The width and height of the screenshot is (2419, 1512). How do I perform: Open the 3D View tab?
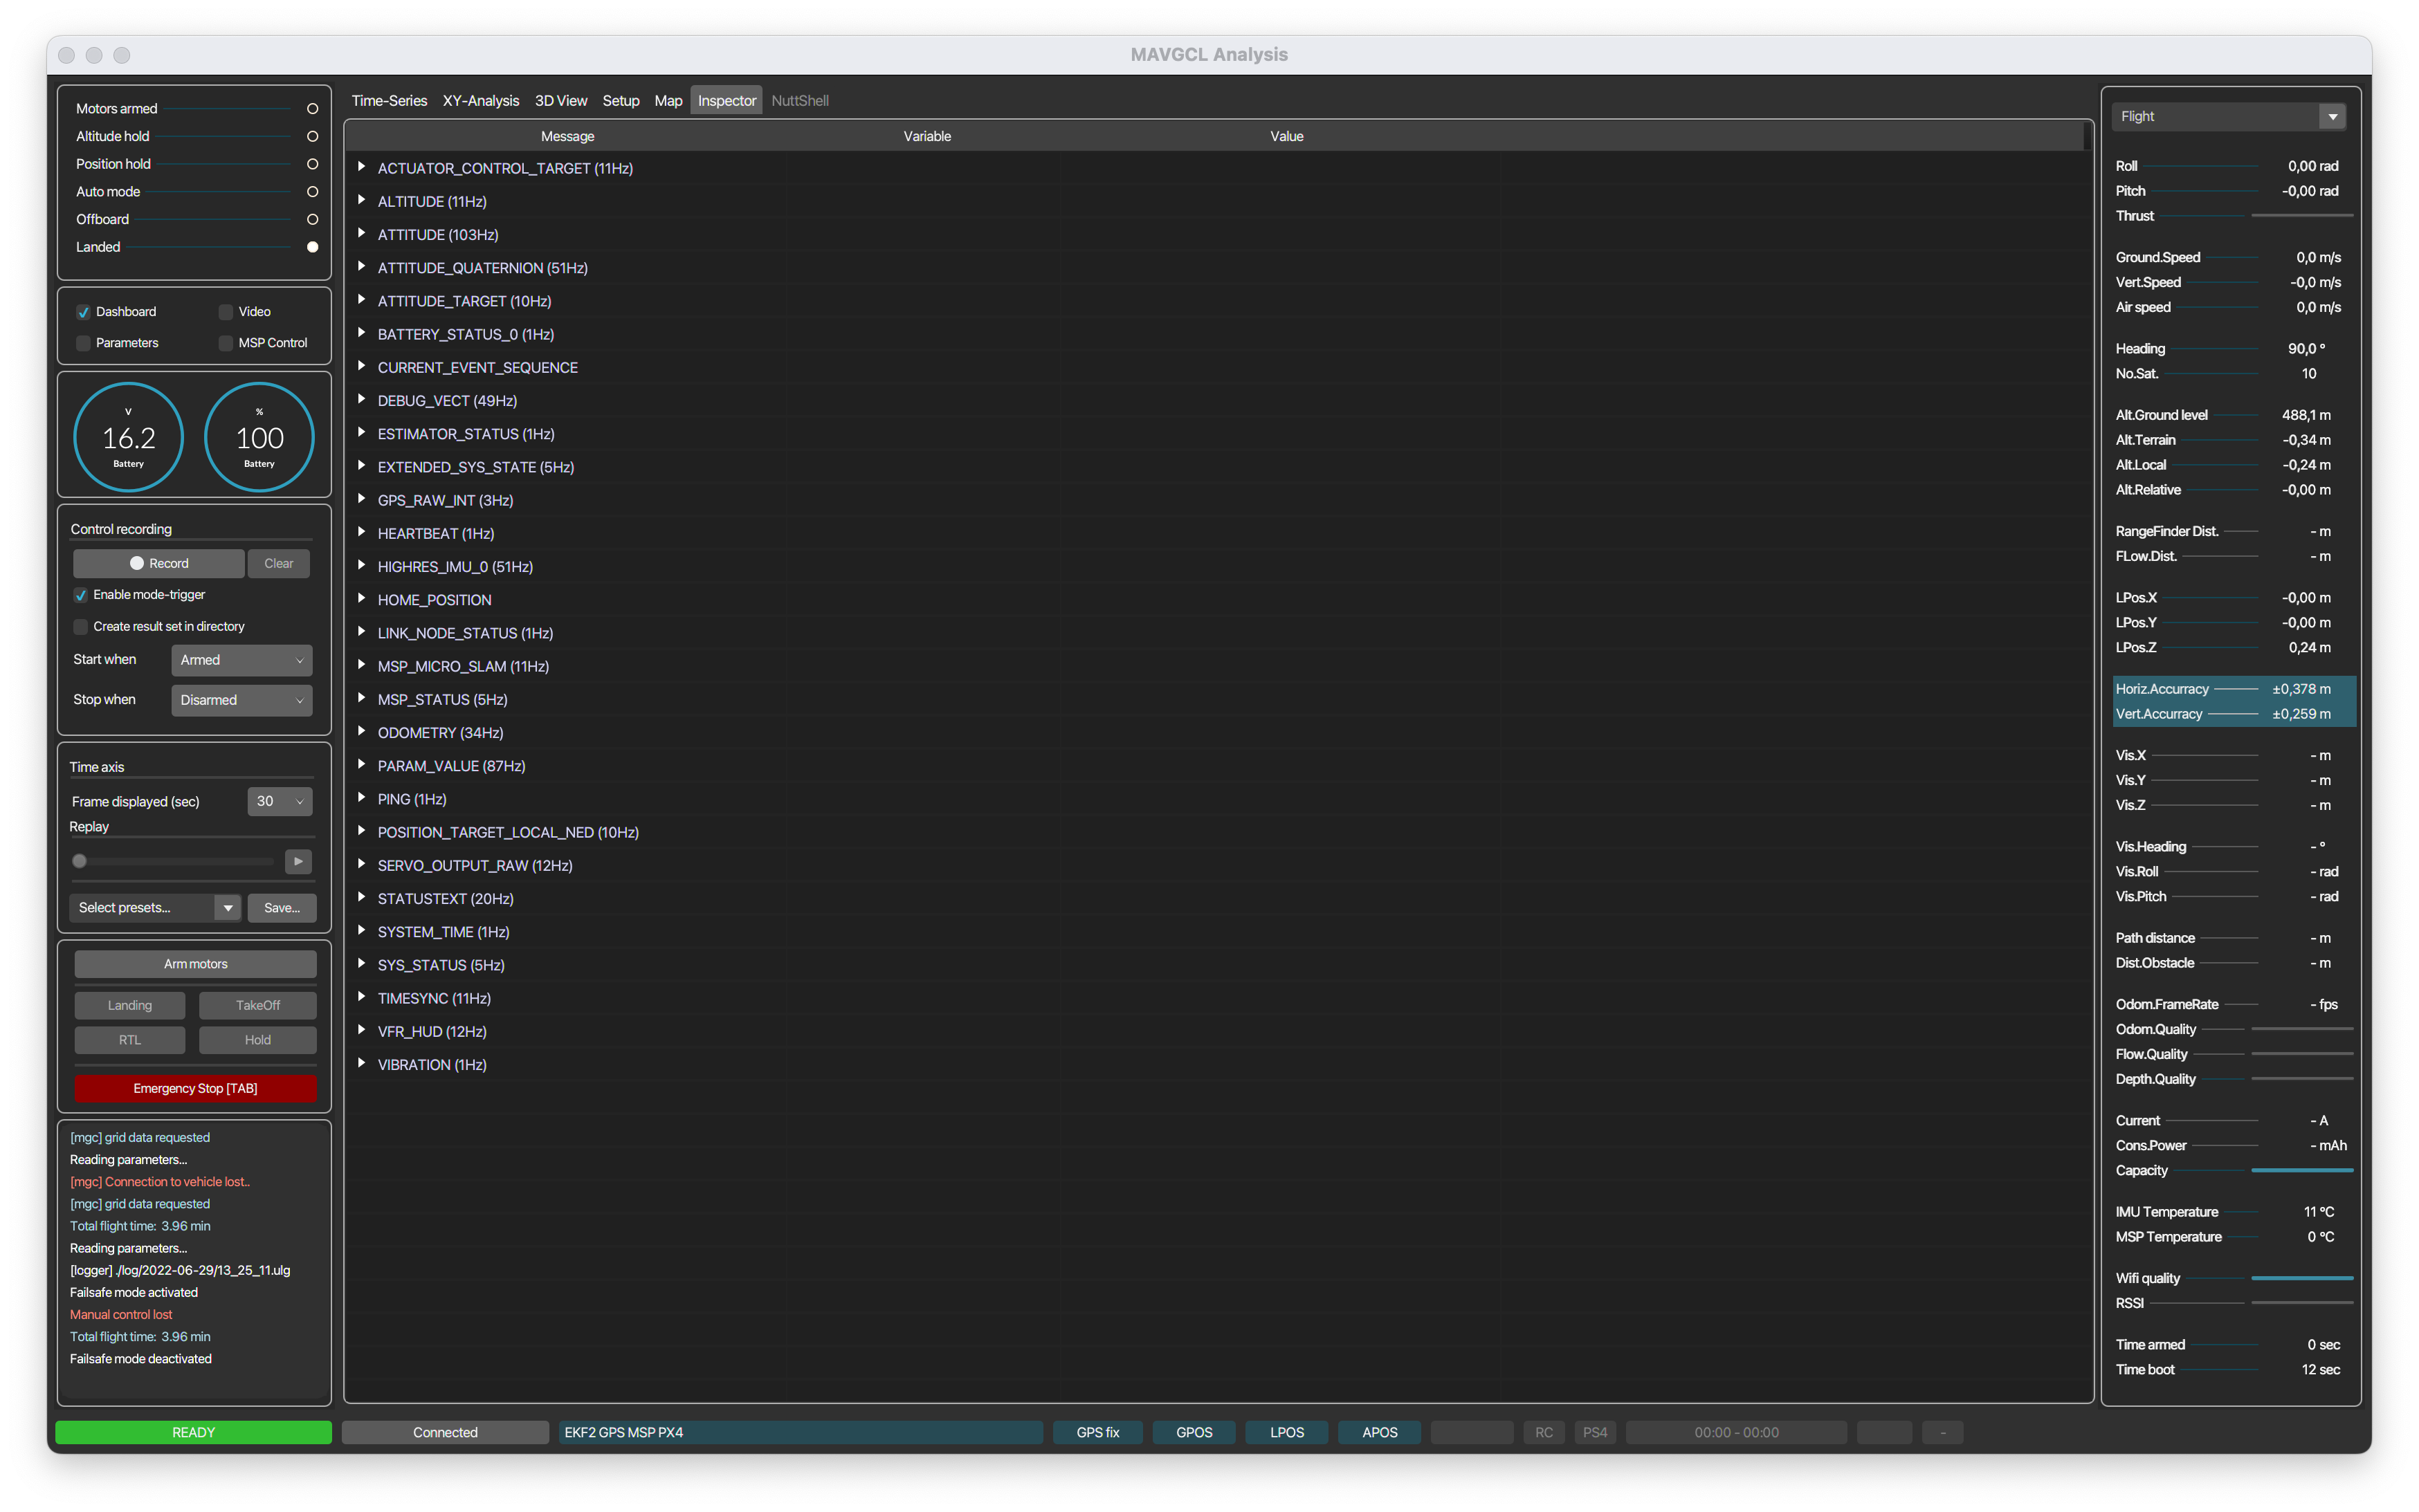pyautogui.click(x=560, y=101)
